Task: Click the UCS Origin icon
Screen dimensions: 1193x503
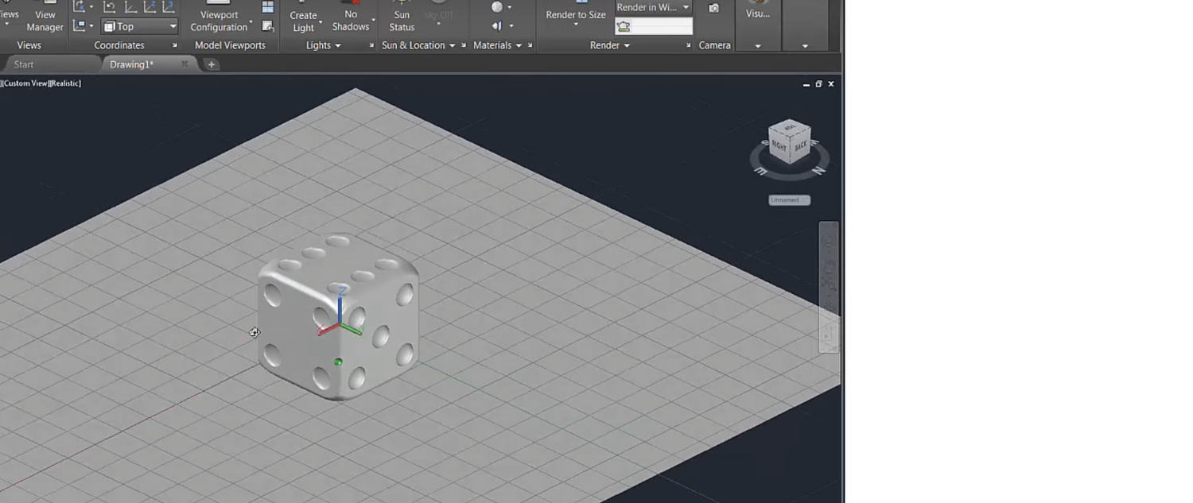Action: point(130,7)
